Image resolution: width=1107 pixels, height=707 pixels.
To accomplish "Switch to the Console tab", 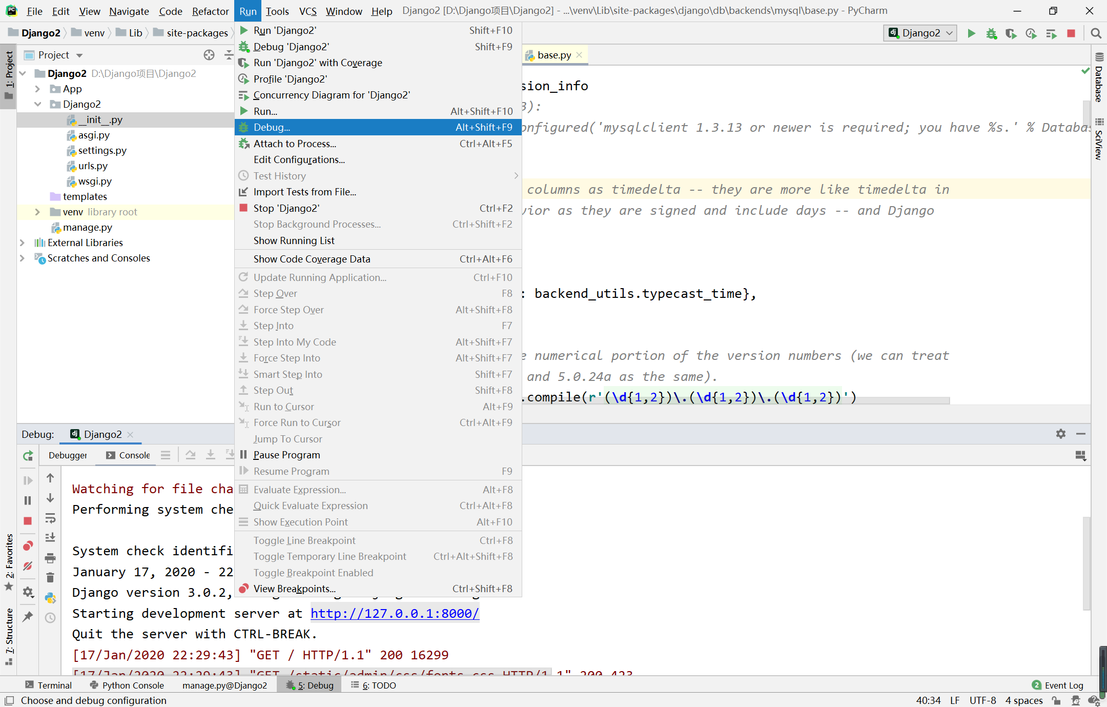I will tap(128, 455).
